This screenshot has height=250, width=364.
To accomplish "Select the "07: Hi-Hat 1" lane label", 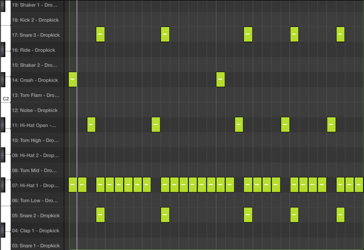I will click(x=35, y=186).
